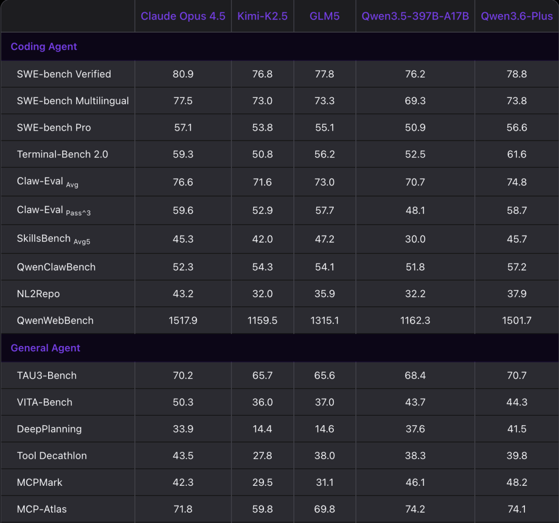Click the MCPMark row label
The height and width of the screenshot is (523, 559).
(x=39, y=482)
